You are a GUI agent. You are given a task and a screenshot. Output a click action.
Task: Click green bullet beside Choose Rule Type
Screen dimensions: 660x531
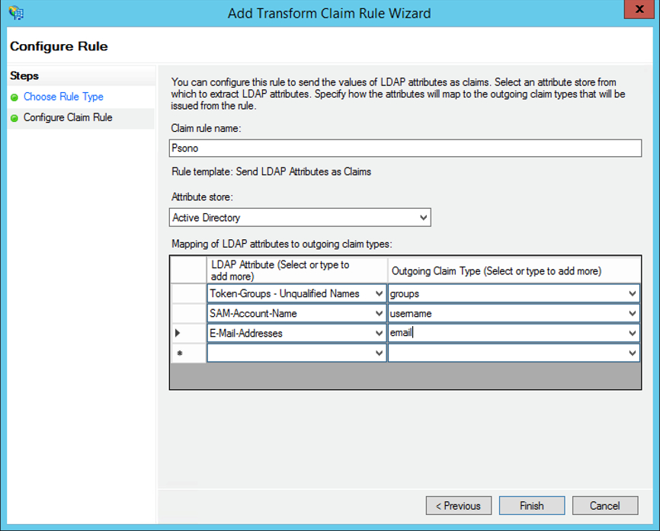tap(14, 98)
